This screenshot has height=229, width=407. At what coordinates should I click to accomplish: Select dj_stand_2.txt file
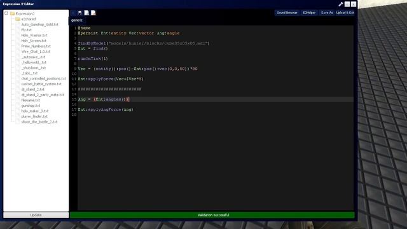(x=32, y=89)
